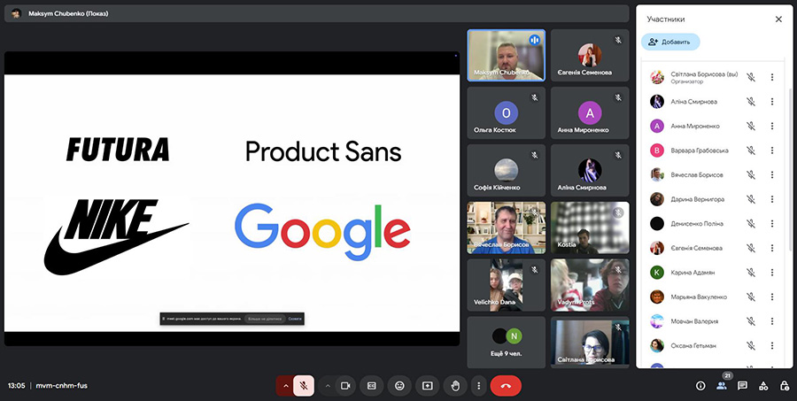Click mute icon next to Мовчан Валерия

(750, 321)
